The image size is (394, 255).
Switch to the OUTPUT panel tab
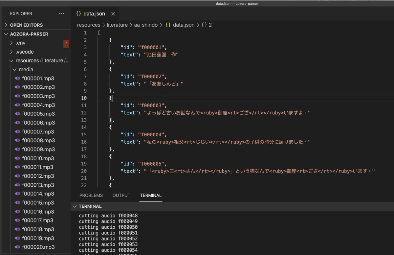pyautogui.click(x=121, y=195)
